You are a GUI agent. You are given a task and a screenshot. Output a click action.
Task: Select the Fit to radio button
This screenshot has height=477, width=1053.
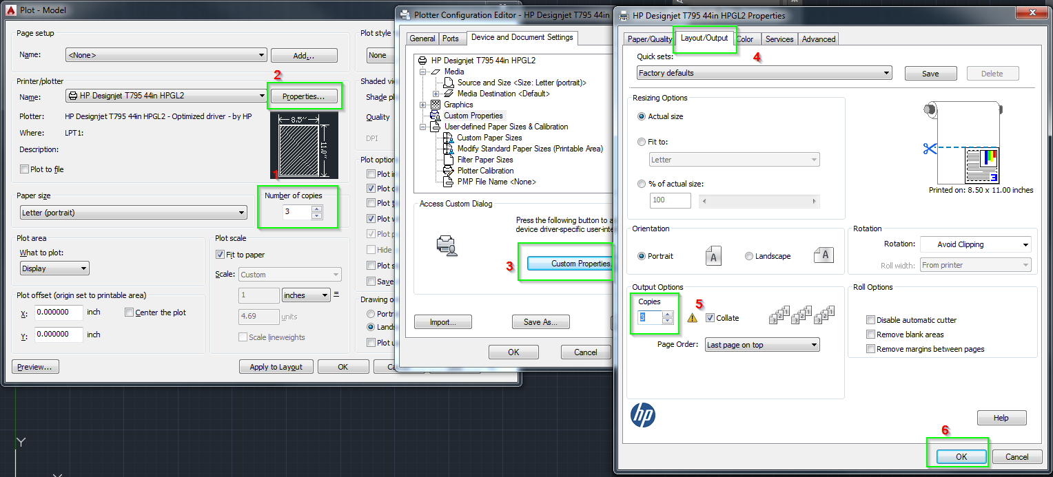(x=642, y=142)
